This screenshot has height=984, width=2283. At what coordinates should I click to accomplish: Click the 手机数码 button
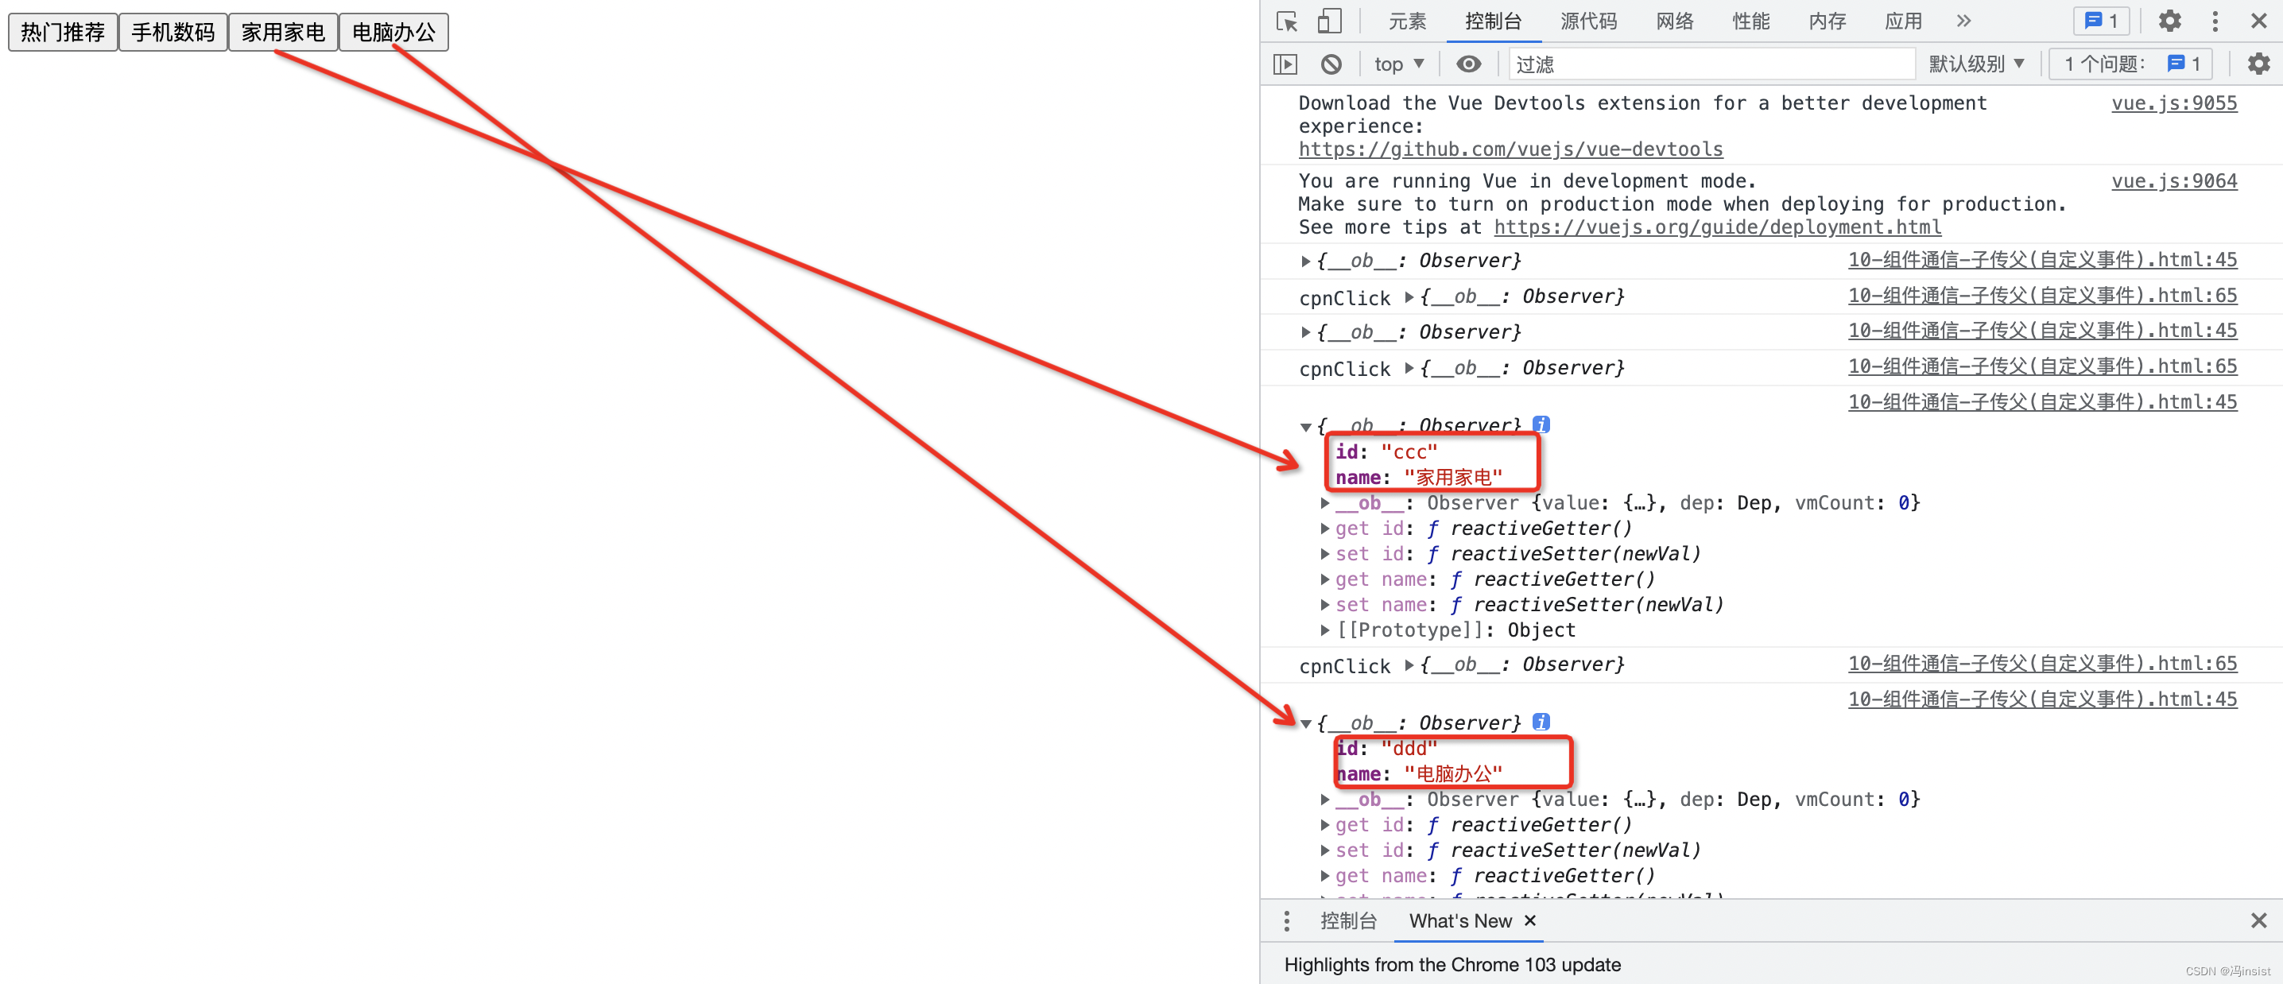(x=172, y=33)
